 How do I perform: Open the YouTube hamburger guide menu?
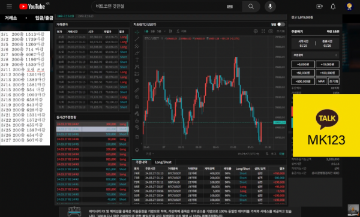(x=9, y=7)
